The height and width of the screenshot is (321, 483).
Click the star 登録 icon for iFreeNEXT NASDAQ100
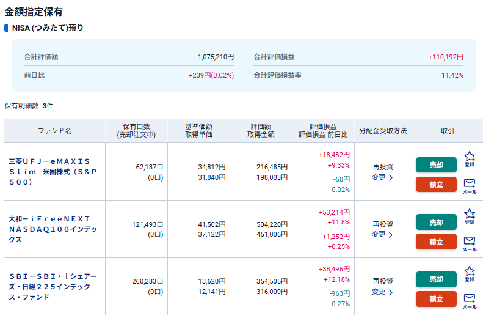click(x=469, y=216)
